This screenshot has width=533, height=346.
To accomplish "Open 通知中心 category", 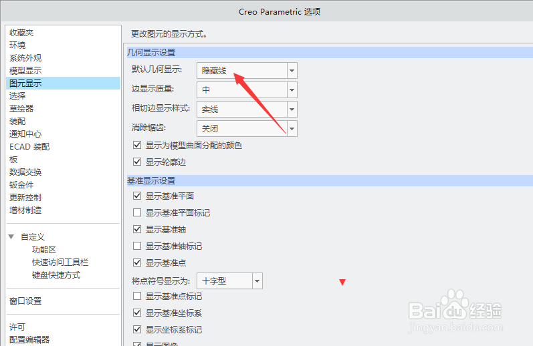I will click(x=25, y=134).
